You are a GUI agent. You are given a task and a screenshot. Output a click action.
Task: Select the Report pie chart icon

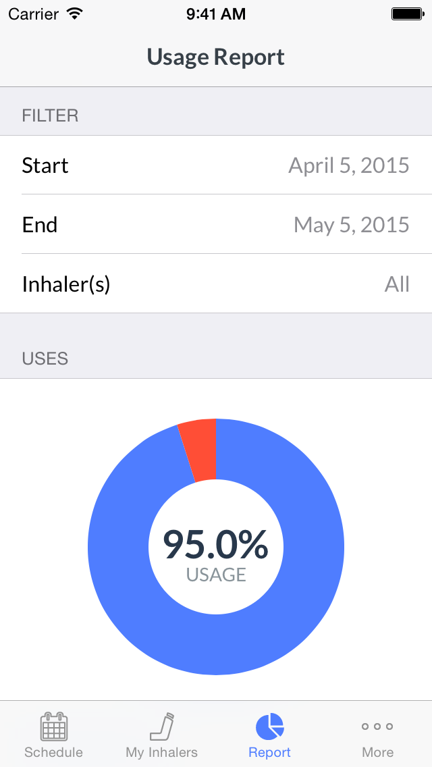[269, 726]
